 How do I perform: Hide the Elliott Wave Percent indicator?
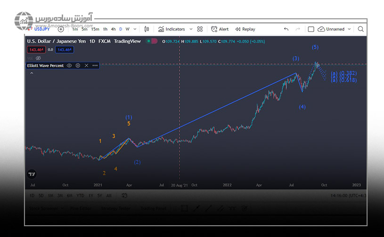[69, 66]
